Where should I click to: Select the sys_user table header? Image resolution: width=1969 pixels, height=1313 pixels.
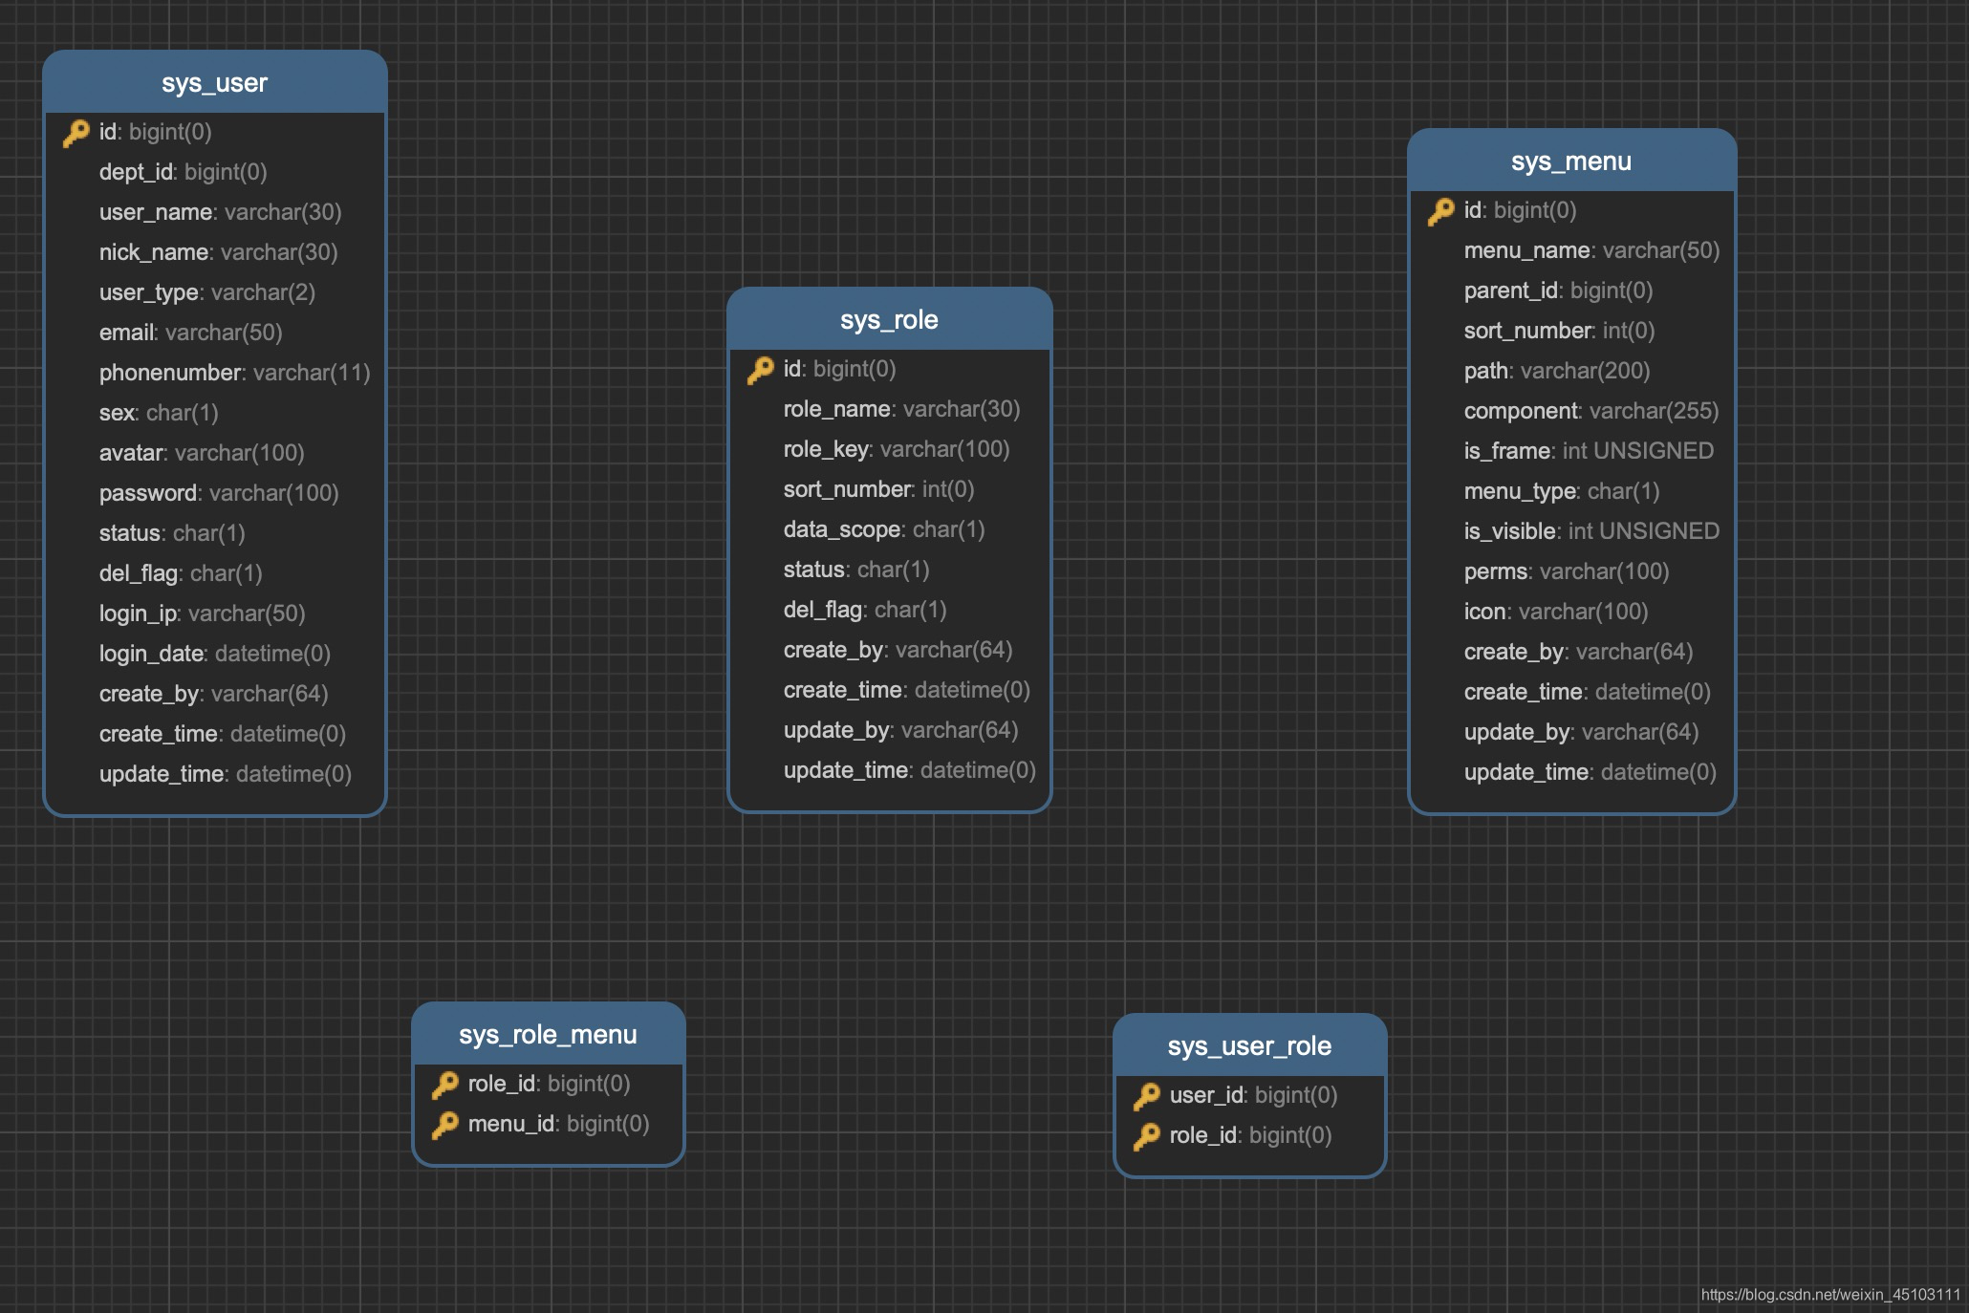215,82
